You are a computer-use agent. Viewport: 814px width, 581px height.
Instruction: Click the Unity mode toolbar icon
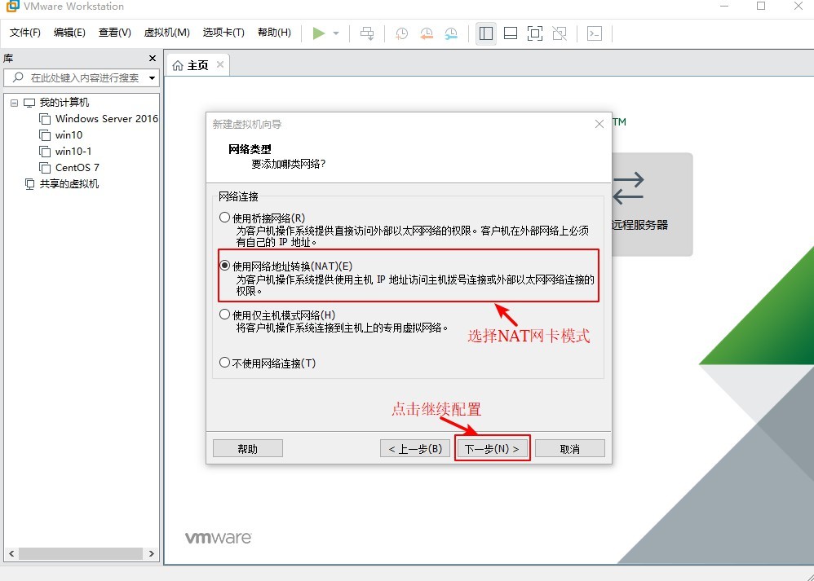coord(560,33)
